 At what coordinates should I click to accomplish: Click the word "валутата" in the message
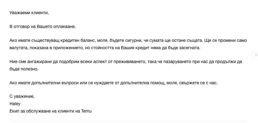click(18, 48)
